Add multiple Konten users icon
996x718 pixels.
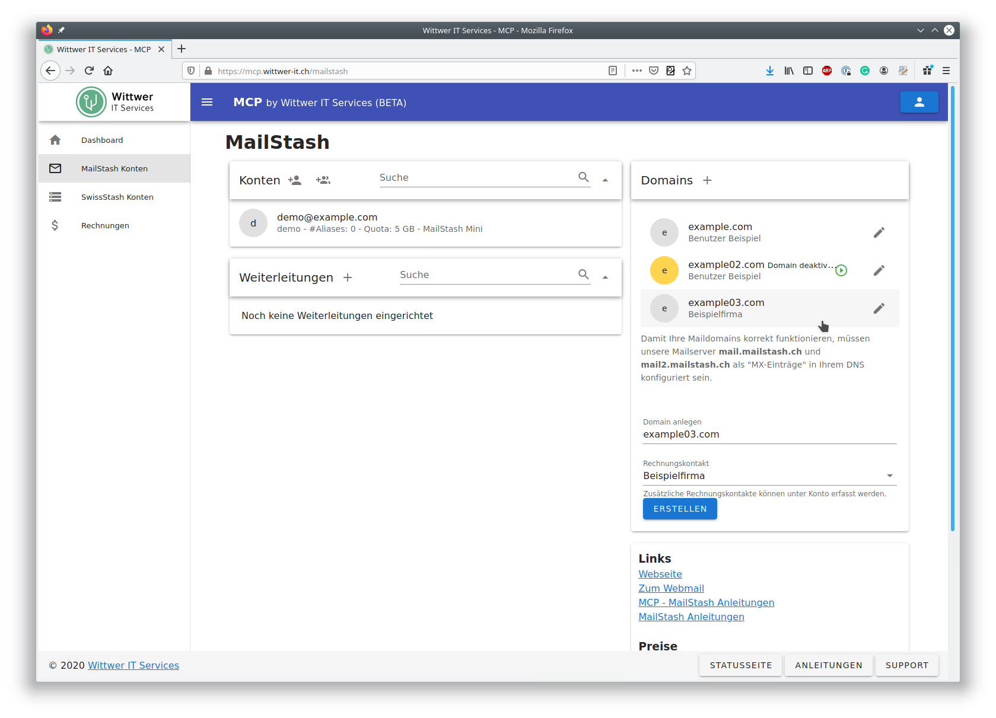tap(323, 180)
